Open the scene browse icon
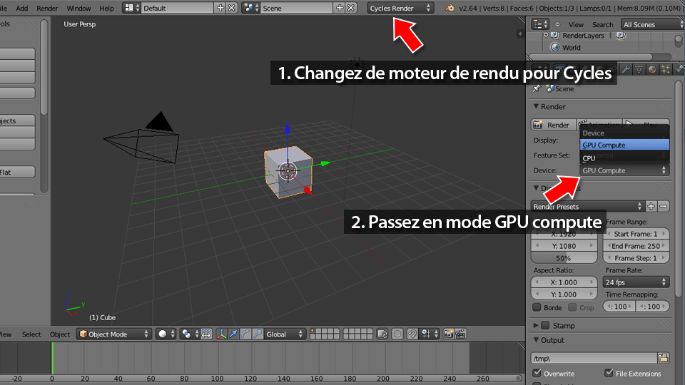The height and width of the screenshot is (385, 685). click(x=250, y=8)
